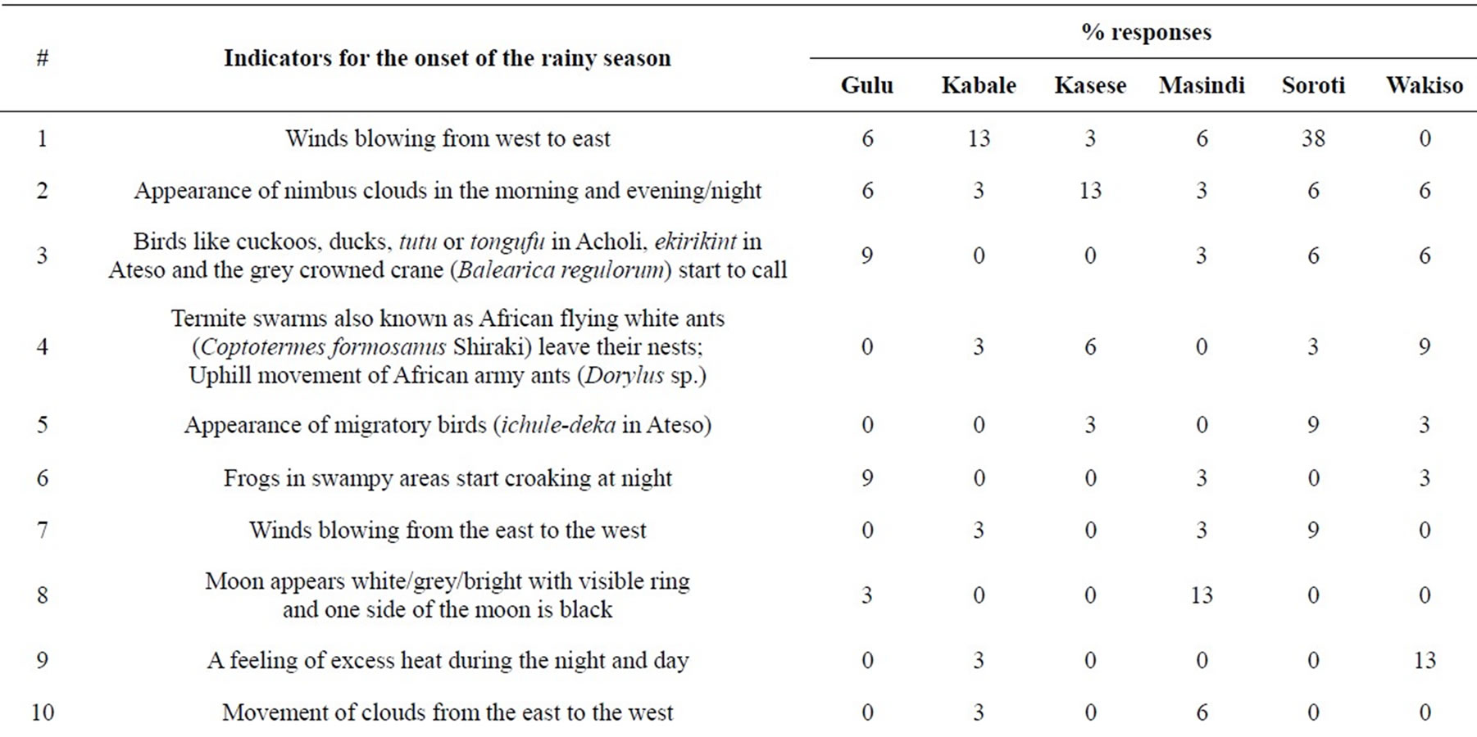Click 'Balearica regulorum' italic text
The image size is (1477, 737).
point(560,270)
